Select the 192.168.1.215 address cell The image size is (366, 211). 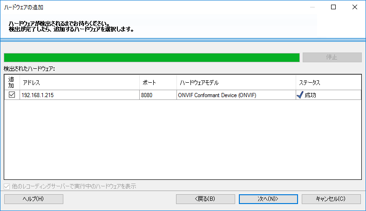coord(80,95)
